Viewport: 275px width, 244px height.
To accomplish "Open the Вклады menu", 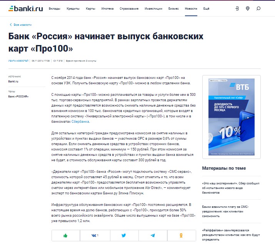I will tap(54, 8).
